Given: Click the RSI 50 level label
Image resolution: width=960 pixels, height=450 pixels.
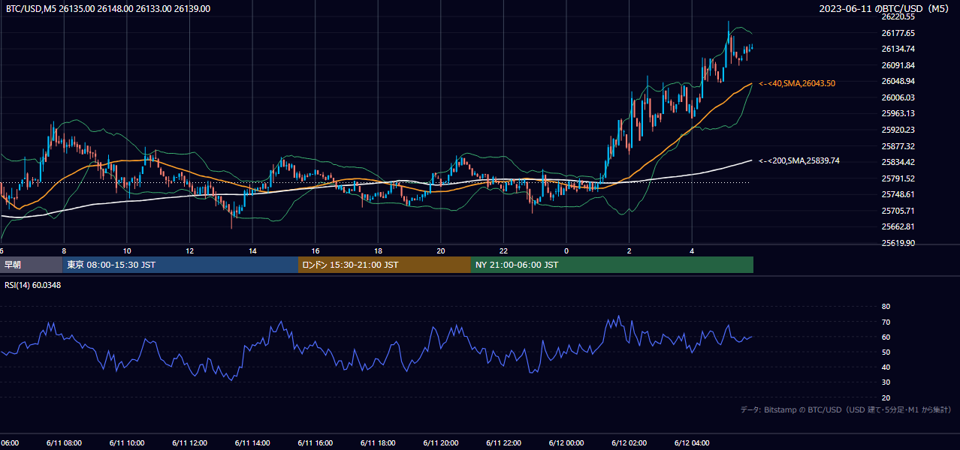Looking at the screenshot, I should click(886, 352).
